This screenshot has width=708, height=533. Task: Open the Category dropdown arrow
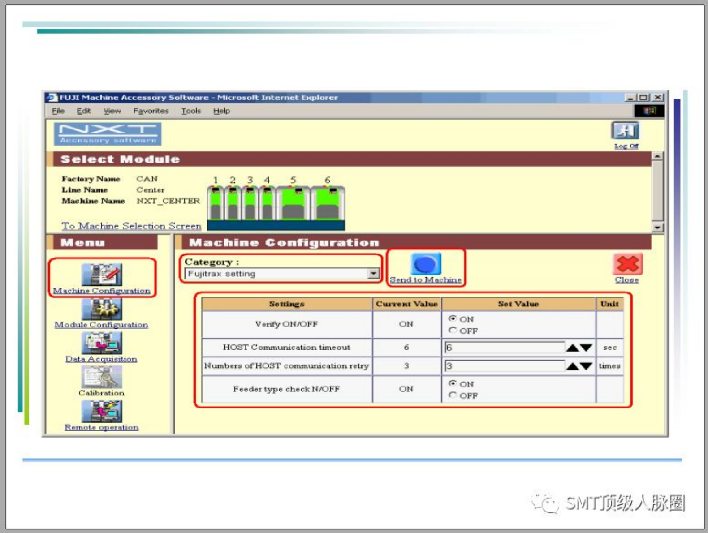[x=373, y=273]
